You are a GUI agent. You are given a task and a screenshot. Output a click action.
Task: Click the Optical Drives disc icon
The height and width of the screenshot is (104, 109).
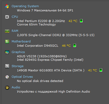pyautogui.click(x=7, y=77)
